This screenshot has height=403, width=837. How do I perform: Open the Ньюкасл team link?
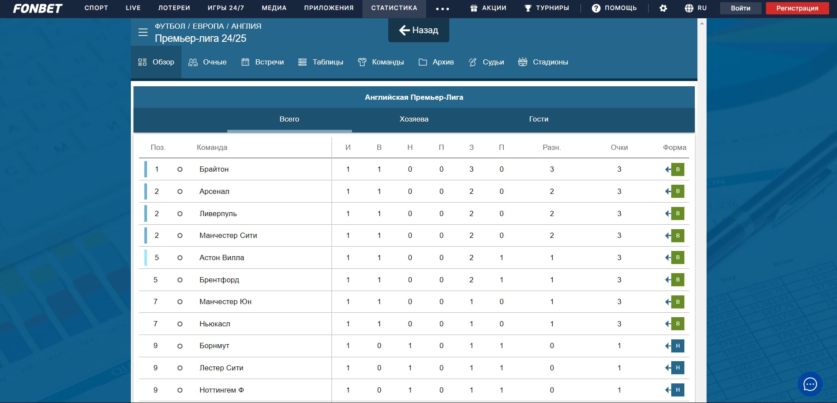coord(215,324)
